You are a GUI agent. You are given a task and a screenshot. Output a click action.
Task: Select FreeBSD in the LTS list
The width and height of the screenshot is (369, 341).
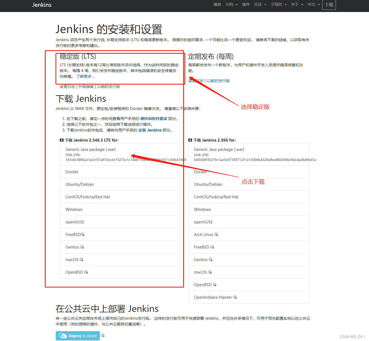tap(120, 235)
